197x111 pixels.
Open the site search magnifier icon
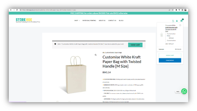173,21
